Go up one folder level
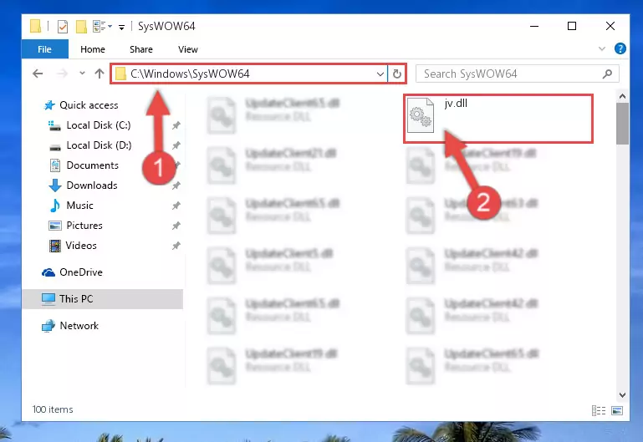The width and height of the screenshot is (643, 442). (x=100, y=74)
